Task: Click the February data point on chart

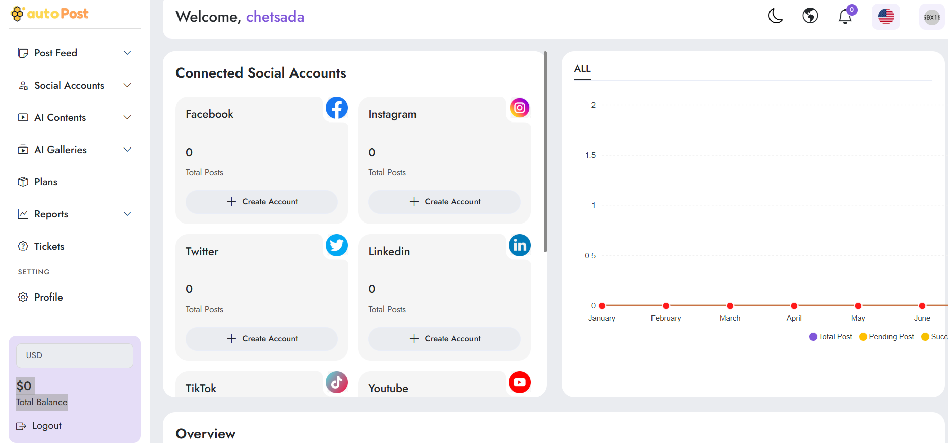Action: pyautogui.click(x=666, y=306)
